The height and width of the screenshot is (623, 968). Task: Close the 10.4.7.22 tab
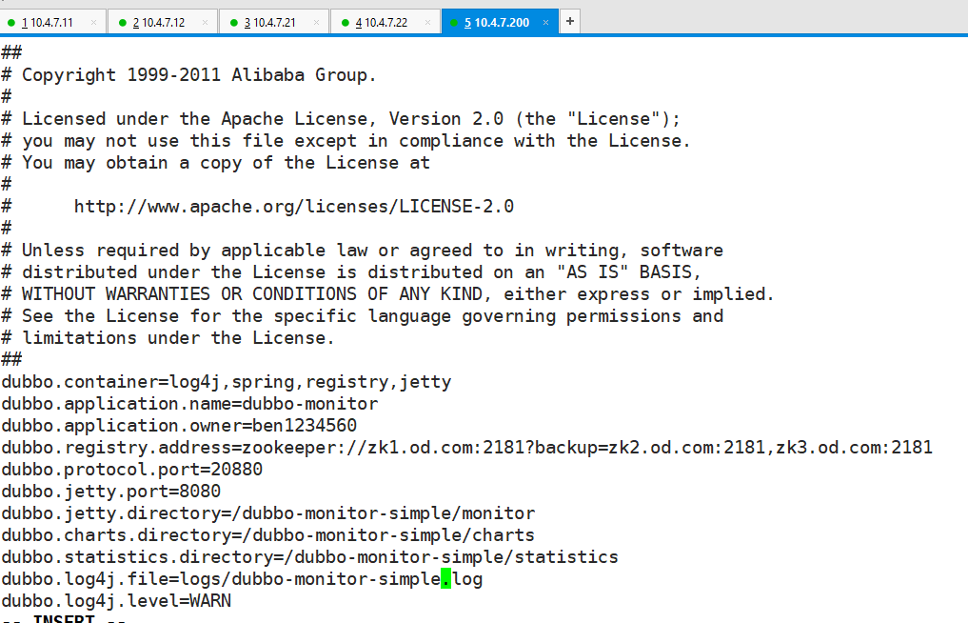pyautogui.click(x=427, y=22)
